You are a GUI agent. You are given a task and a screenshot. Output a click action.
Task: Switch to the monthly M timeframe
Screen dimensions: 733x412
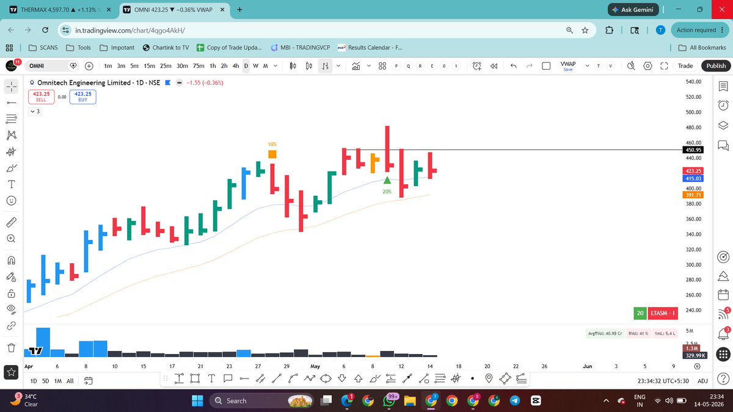pos(265,66)
